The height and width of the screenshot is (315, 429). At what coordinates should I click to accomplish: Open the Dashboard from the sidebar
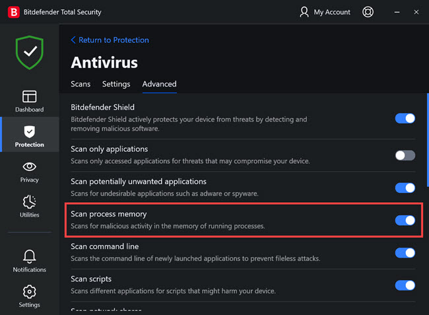tap(29, 101)
